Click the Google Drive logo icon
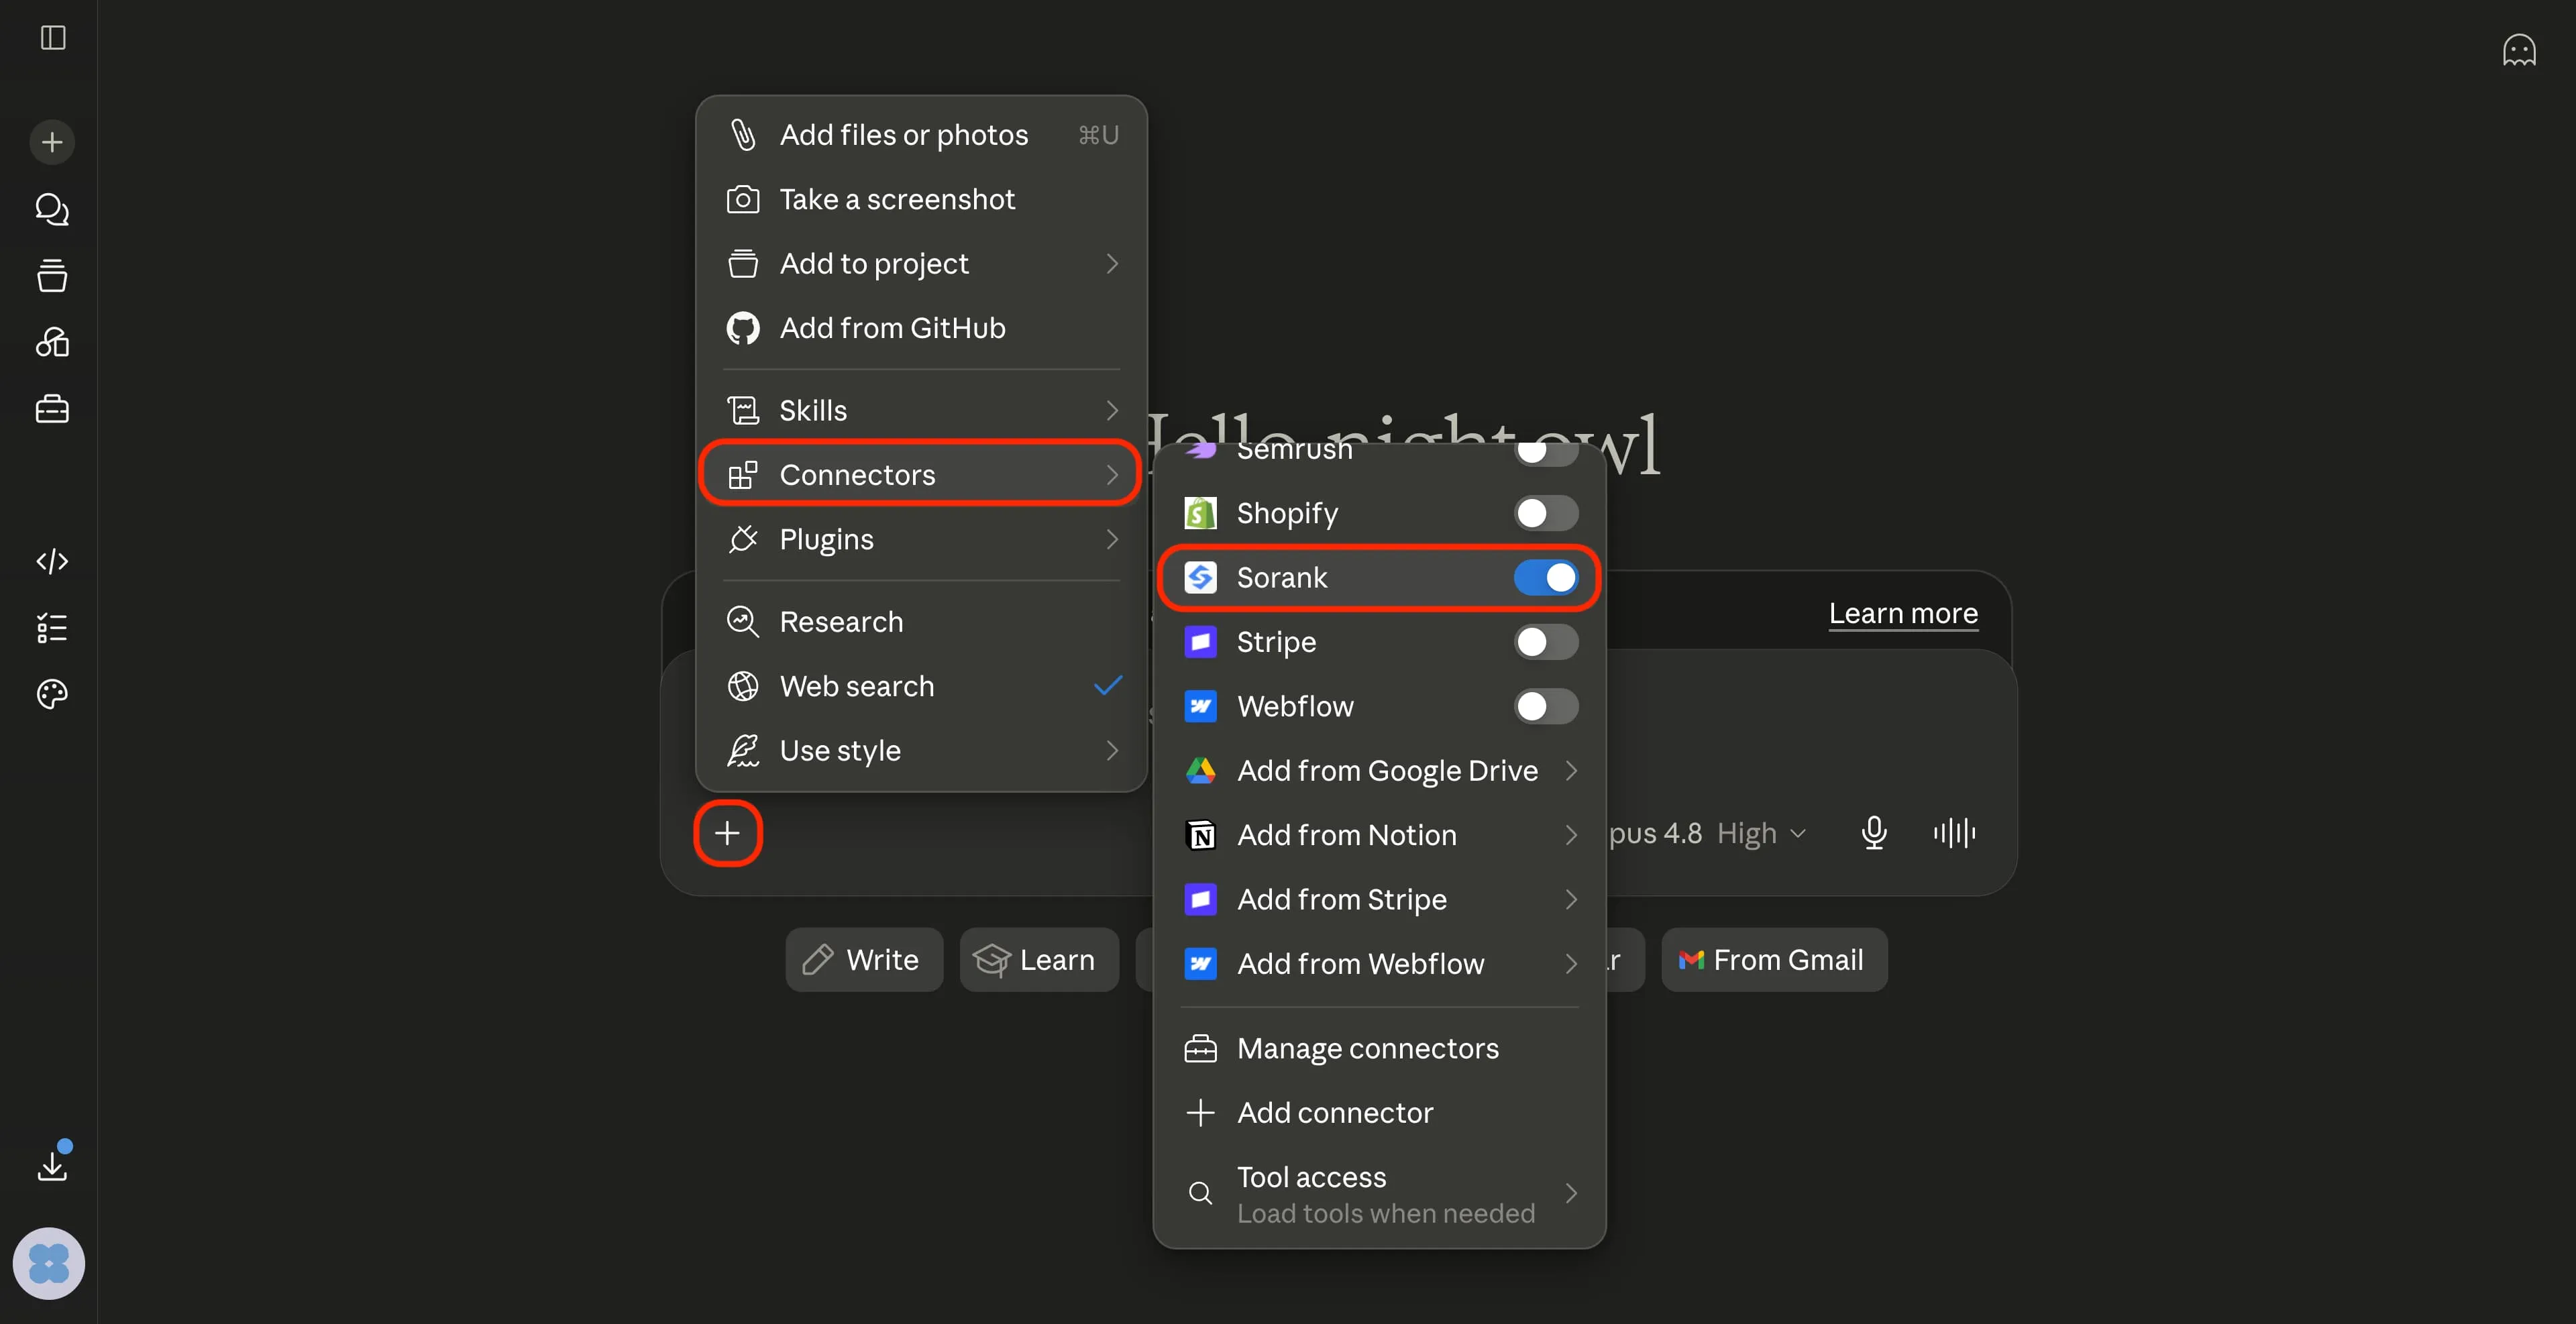Viewport: 2576px width, 1324px height. [x=1200, y=771]
